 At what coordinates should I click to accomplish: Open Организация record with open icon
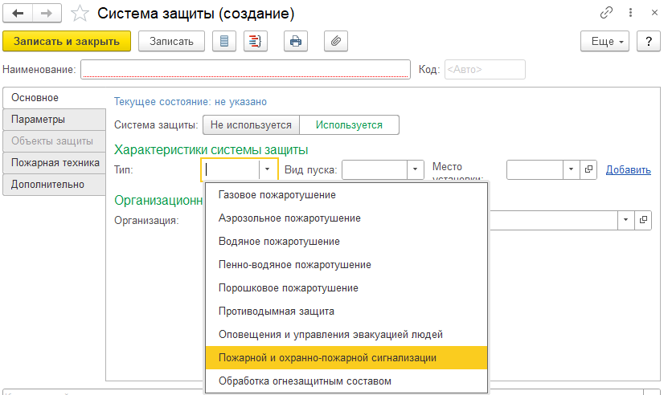click(x=643, y=220)
